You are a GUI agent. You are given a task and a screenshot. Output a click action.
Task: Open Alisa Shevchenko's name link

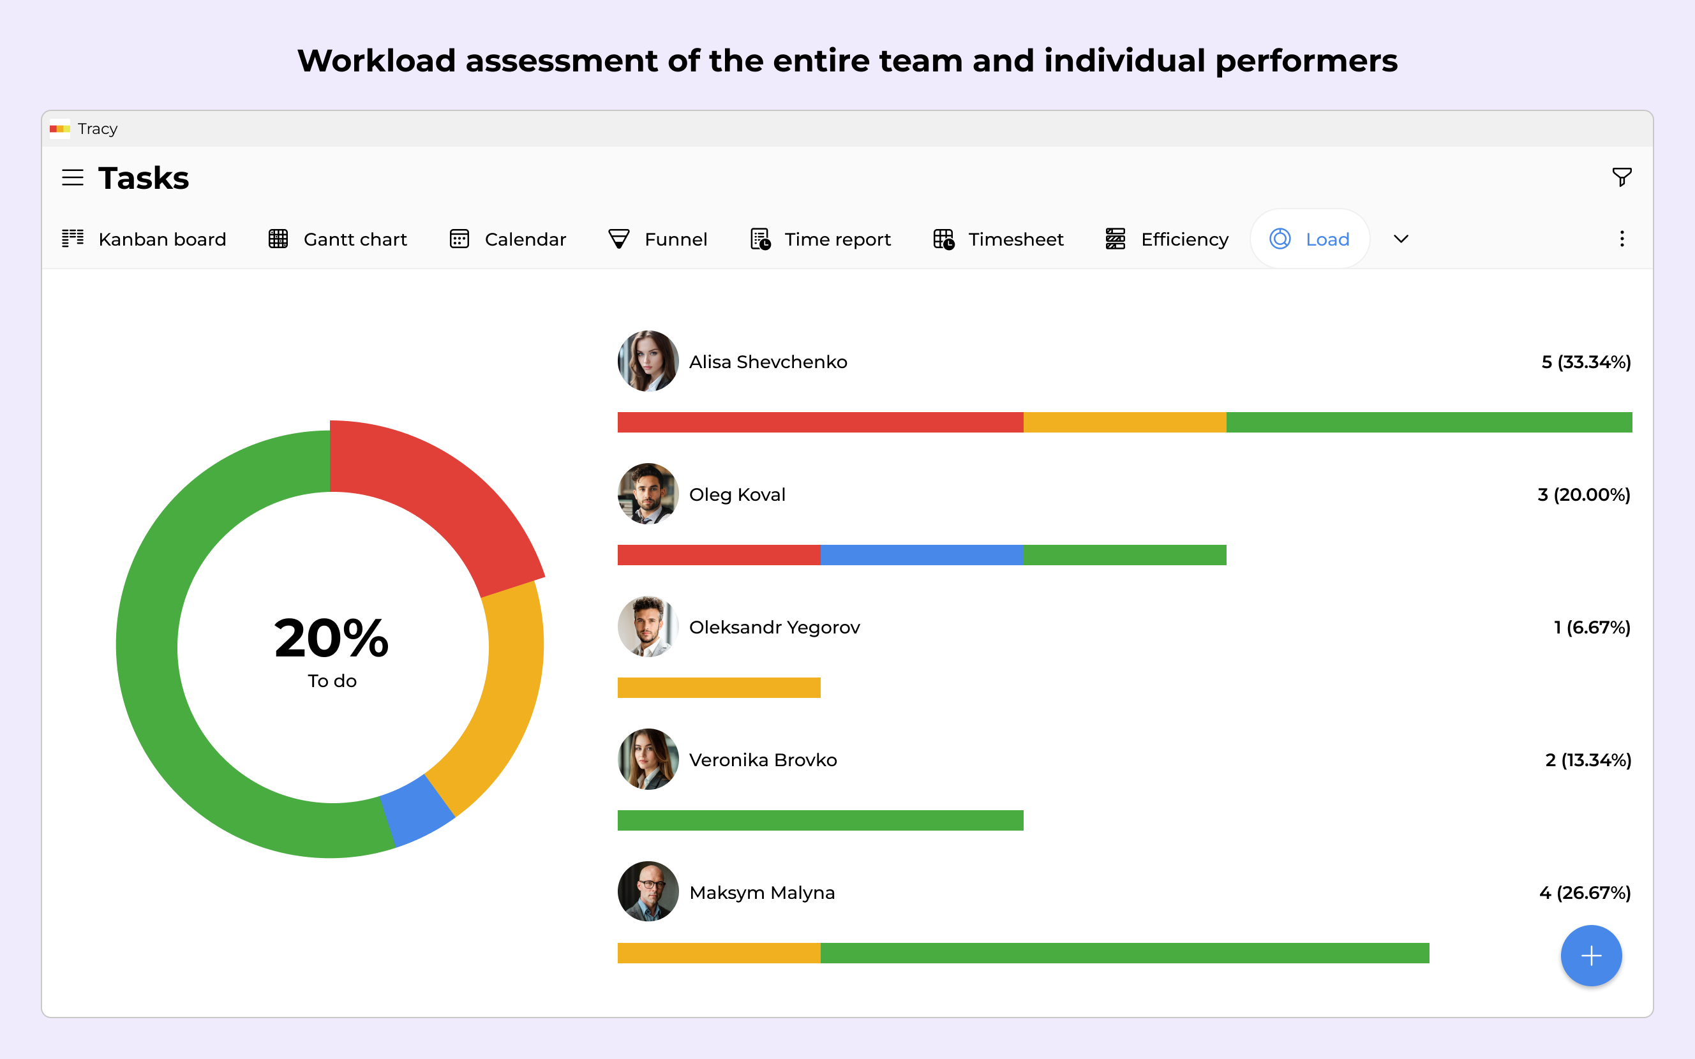[768, 362]
